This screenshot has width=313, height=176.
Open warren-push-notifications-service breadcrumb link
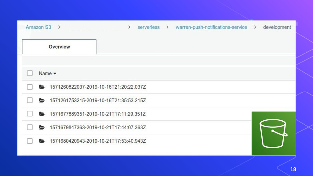[x=211, y=27]
